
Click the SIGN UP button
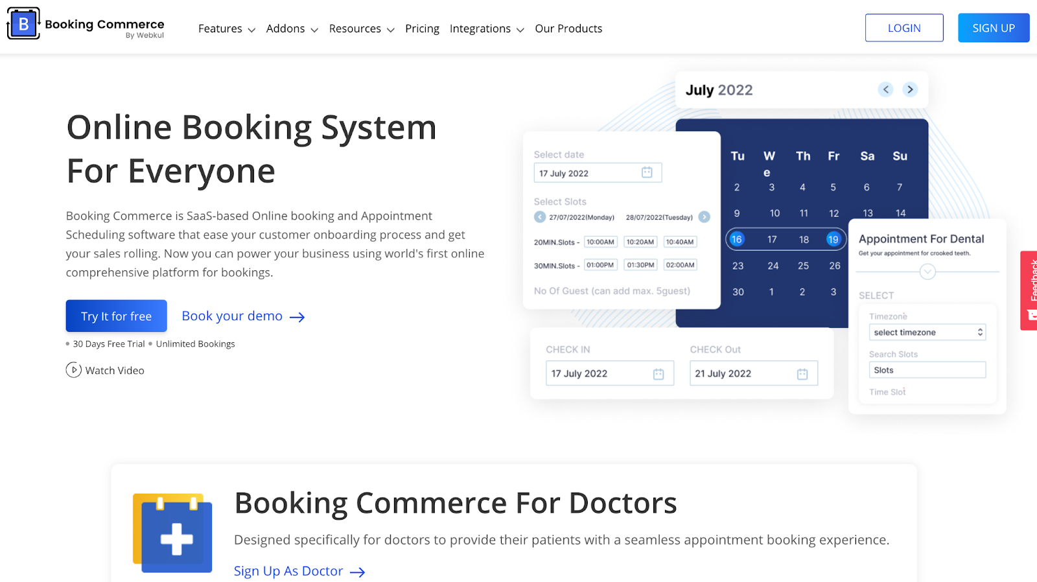tap(994, 28)
